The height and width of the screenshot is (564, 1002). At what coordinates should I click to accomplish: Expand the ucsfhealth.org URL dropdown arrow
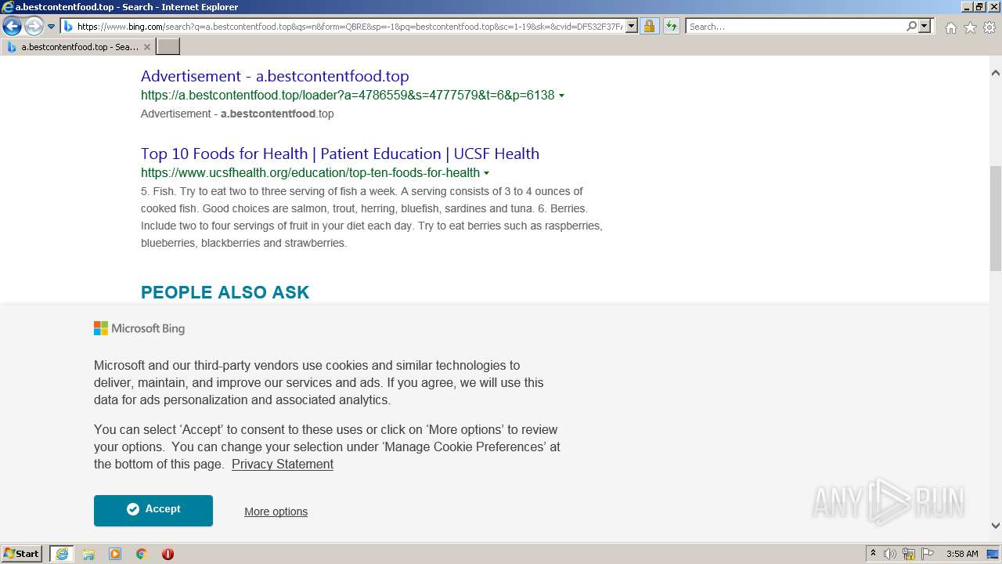coord(487,173)
